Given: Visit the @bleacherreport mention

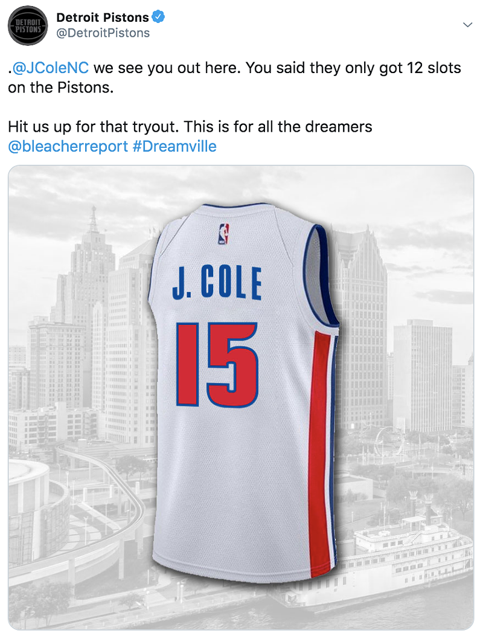Looking at the screenshot, I should 67,146.
